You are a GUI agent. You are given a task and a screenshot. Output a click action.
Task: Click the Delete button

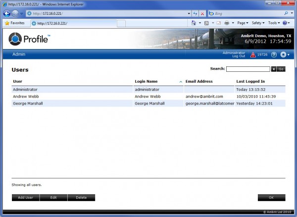point(81,198)
